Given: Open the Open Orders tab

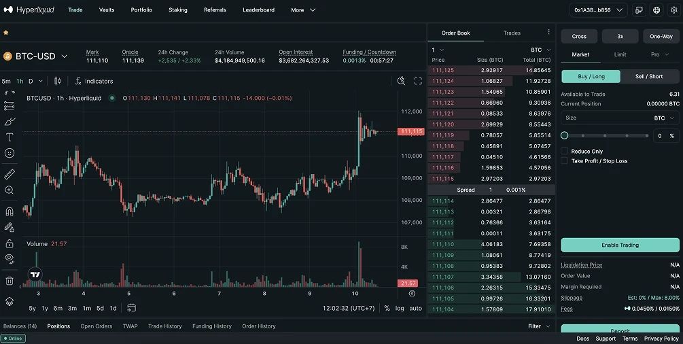Looking at the screenshot, I should tap(96, 326).
